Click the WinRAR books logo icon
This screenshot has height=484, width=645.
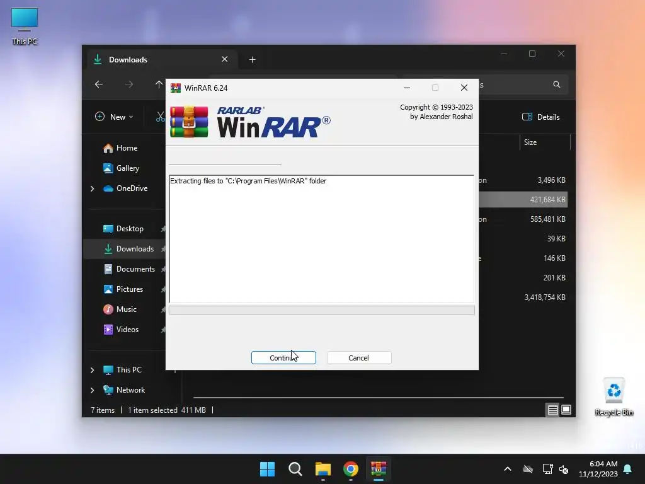189,122
